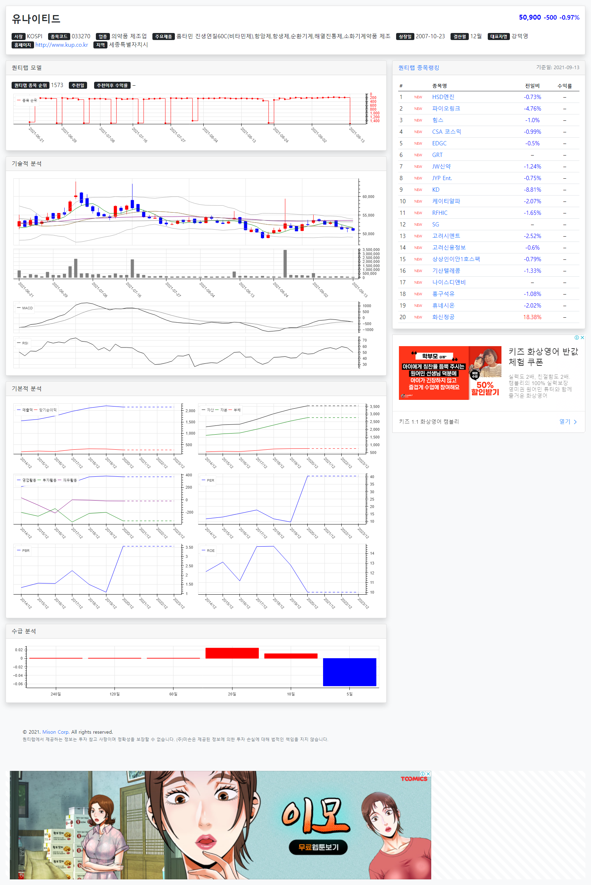Open the 캠블리 ad thumbnail image
Screen dimensions: 591x885
click(450, 373)
